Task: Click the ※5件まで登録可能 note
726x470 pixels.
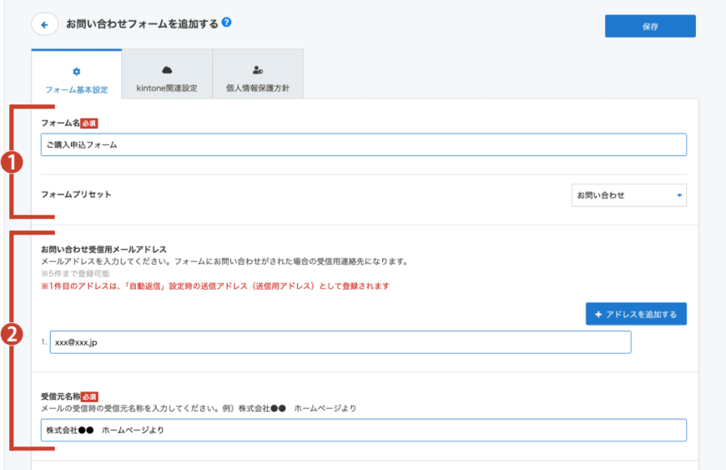Action: [x=75, y=274]
